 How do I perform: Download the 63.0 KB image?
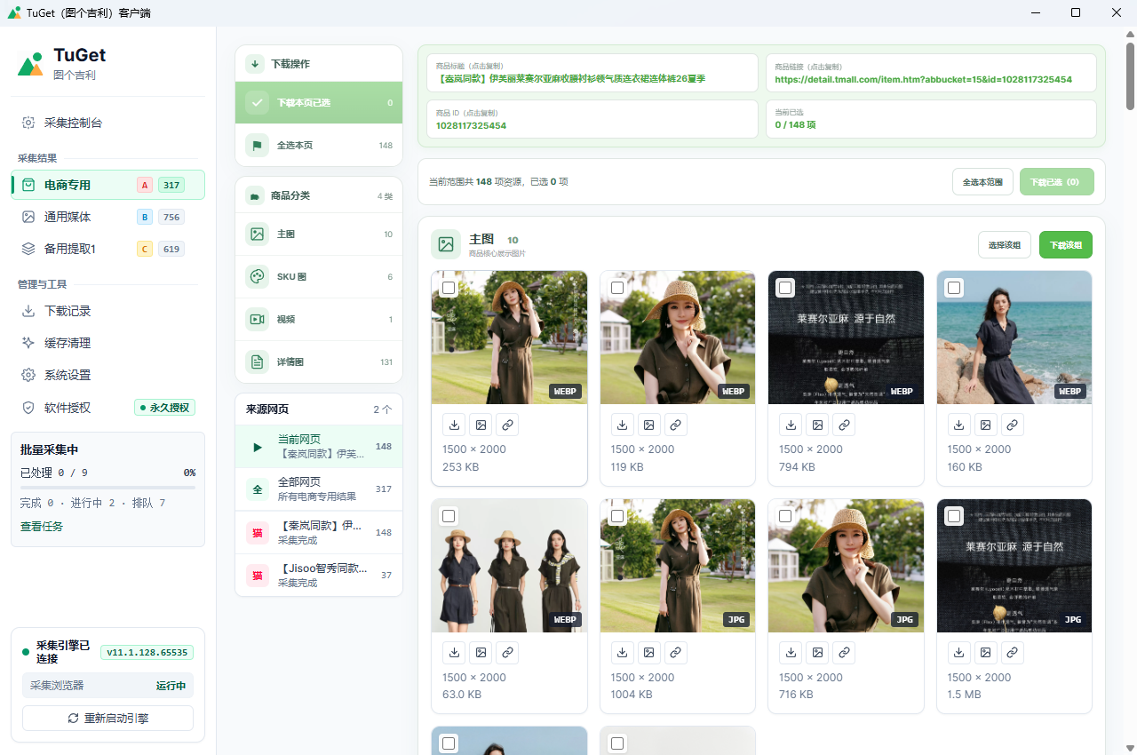pos(454,653)
